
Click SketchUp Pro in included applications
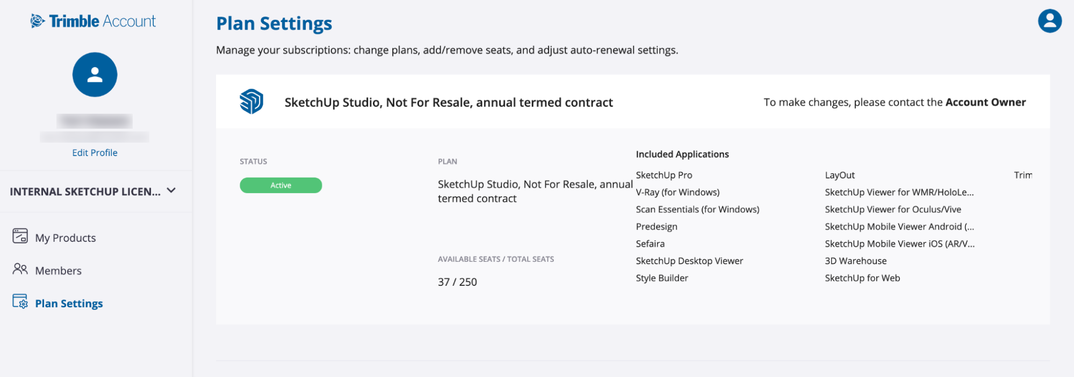664,175
